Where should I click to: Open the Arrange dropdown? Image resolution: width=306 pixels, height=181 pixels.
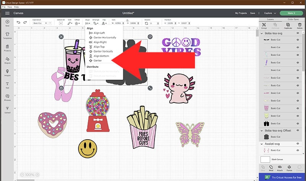point(96,23)
